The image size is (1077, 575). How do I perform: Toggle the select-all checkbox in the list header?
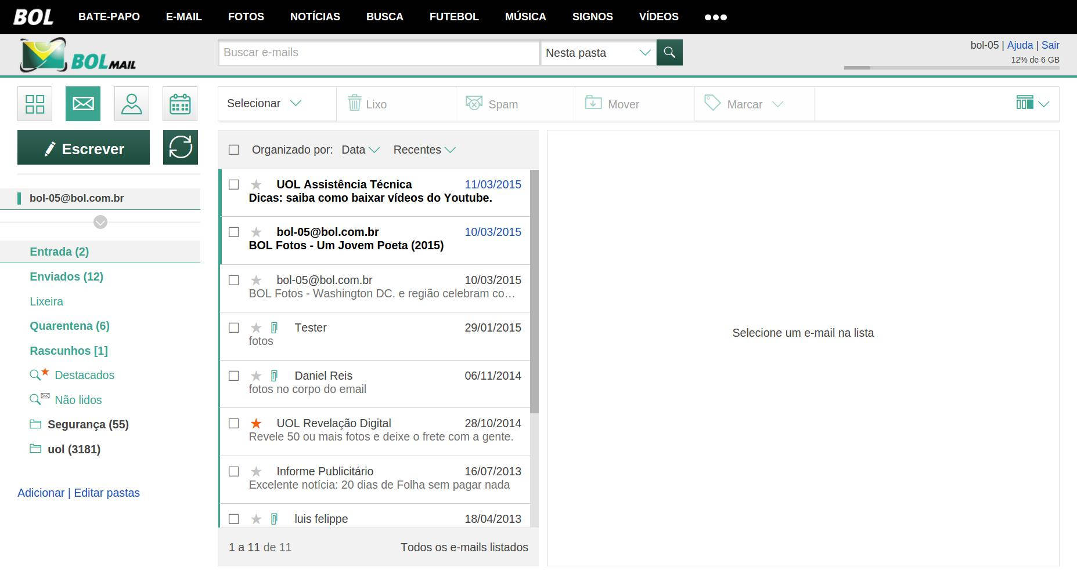[234, 150]
